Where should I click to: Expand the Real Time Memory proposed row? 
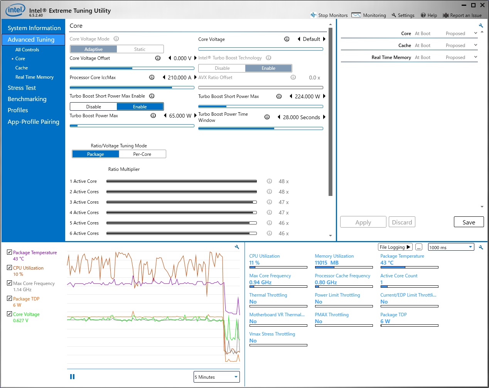point(476,57)
